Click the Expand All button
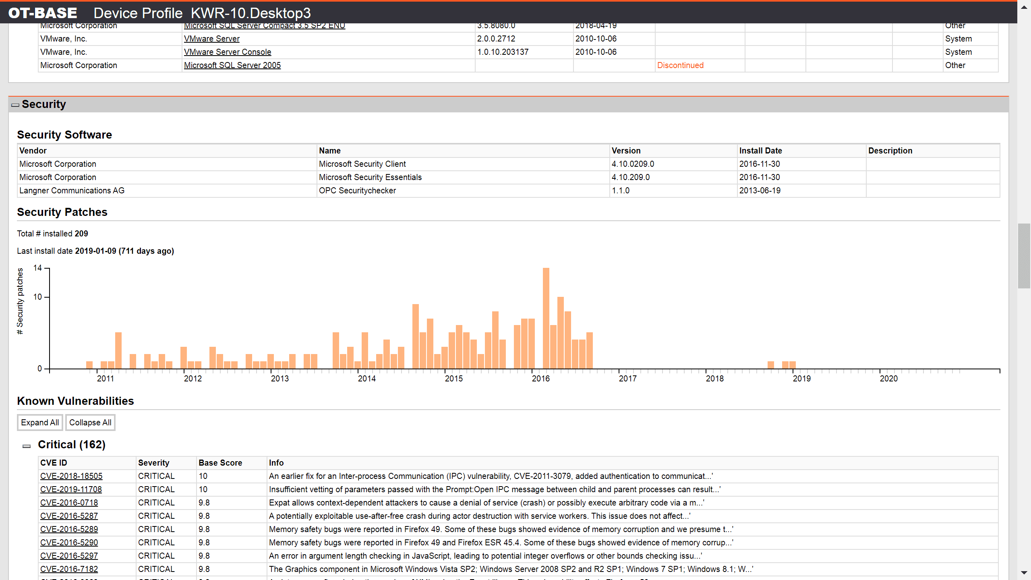1031x580 pixels. 40,423
